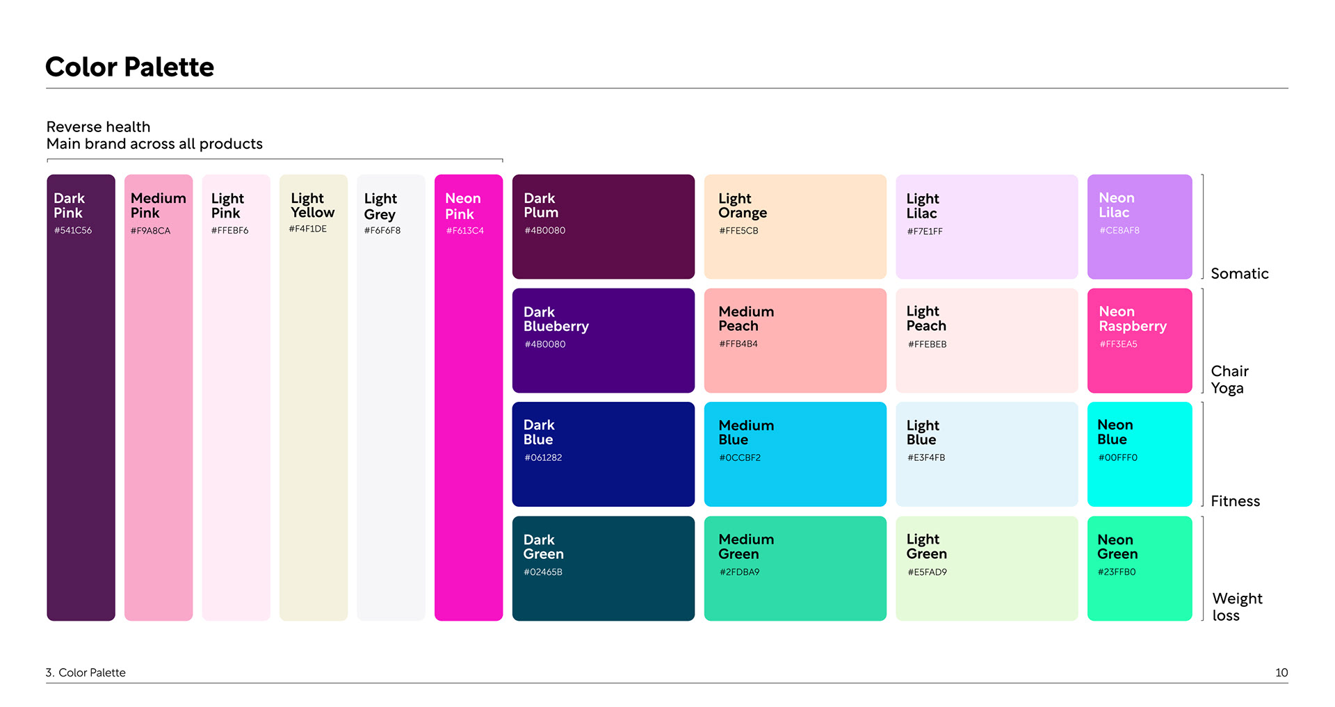Choose the Neon Blue #00FFF0 swatch
The height and width of the screenshot is (707, 1335).
point(1140,454)
